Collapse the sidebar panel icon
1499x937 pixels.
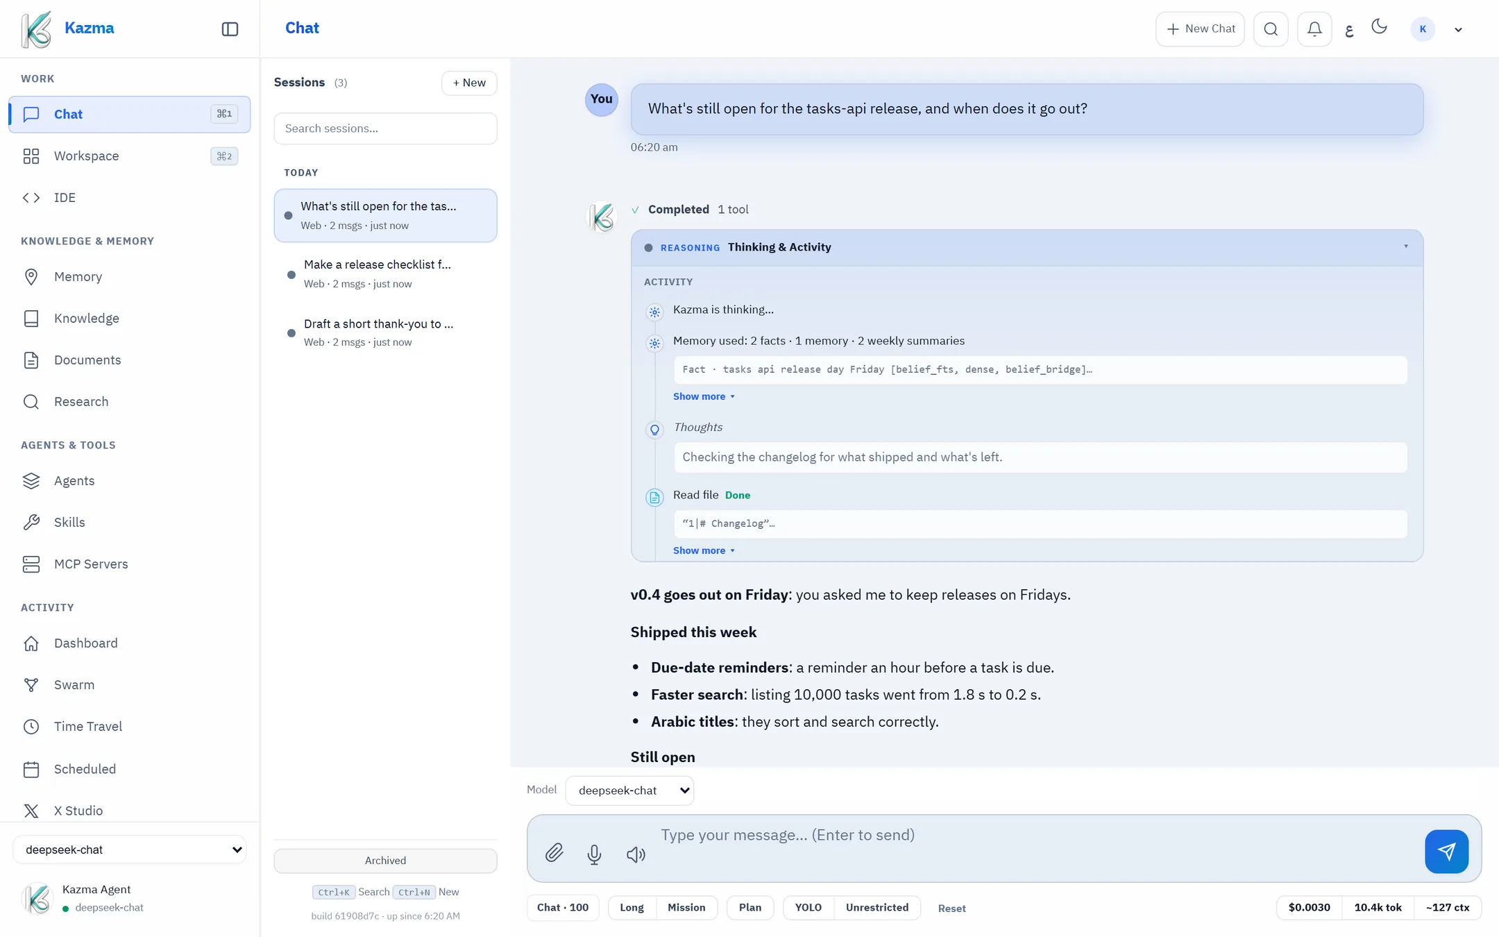[x=230, y=29]
